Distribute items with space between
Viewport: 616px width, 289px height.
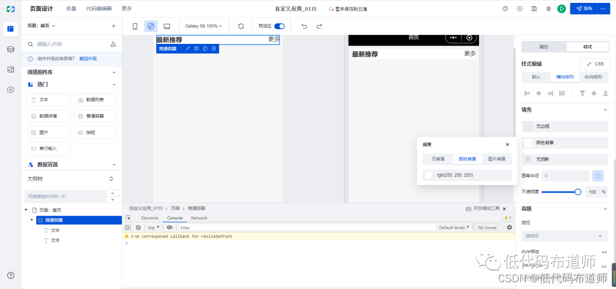pos(562,93)
